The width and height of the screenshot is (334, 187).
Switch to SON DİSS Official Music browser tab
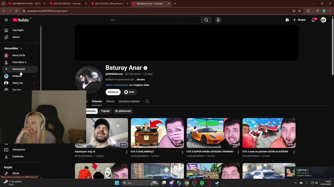pos(109,4)
